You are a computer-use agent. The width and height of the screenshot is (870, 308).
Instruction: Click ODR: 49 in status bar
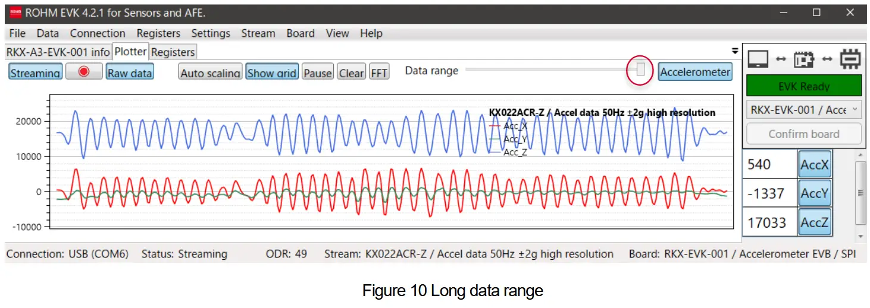[x=286, y=254]
